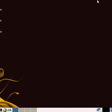
Task: Select desktop icon with label ending in "ts"
Action: 1,10
